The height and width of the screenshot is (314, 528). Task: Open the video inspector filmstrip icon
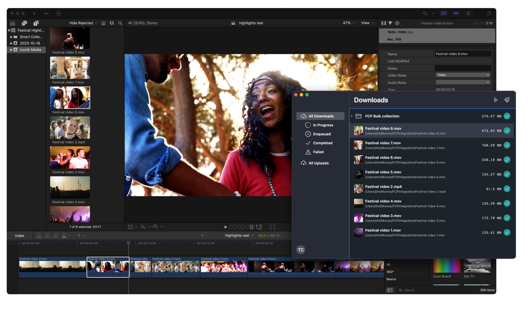(x=384, y=23)
